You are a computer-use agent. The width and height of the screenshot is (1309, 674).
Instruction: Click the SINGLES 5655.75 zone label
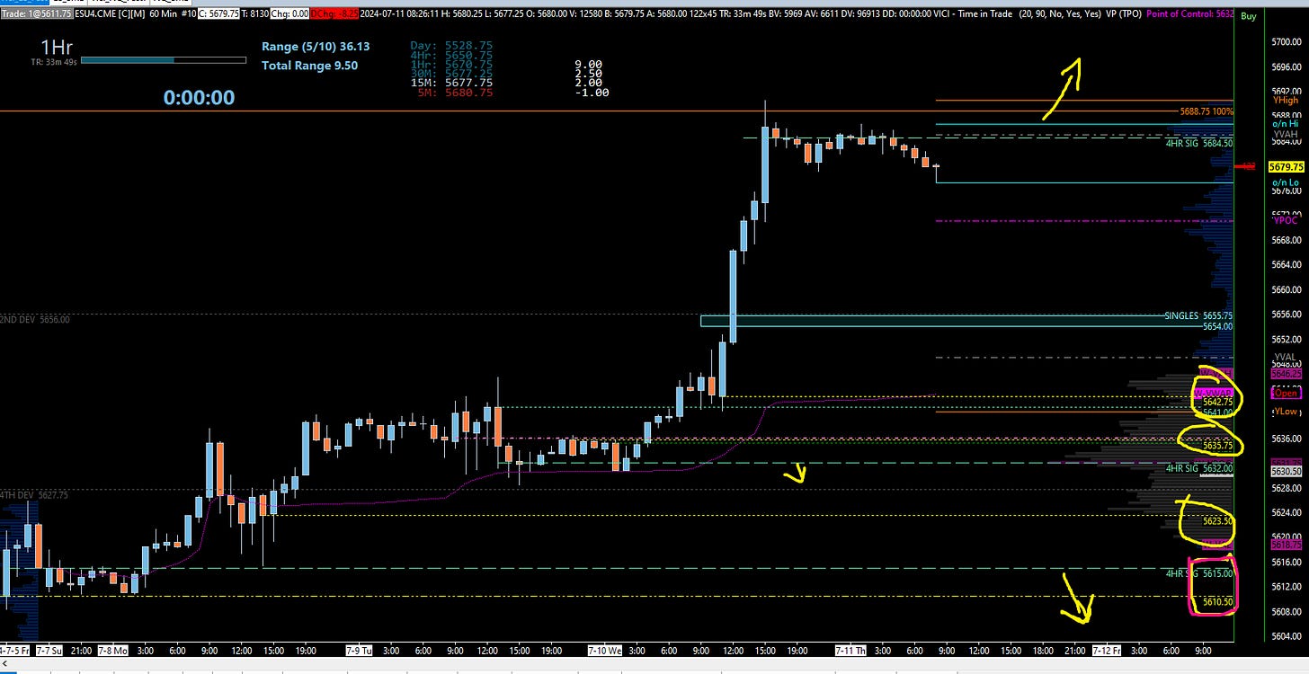click(x=1198, y=316)
